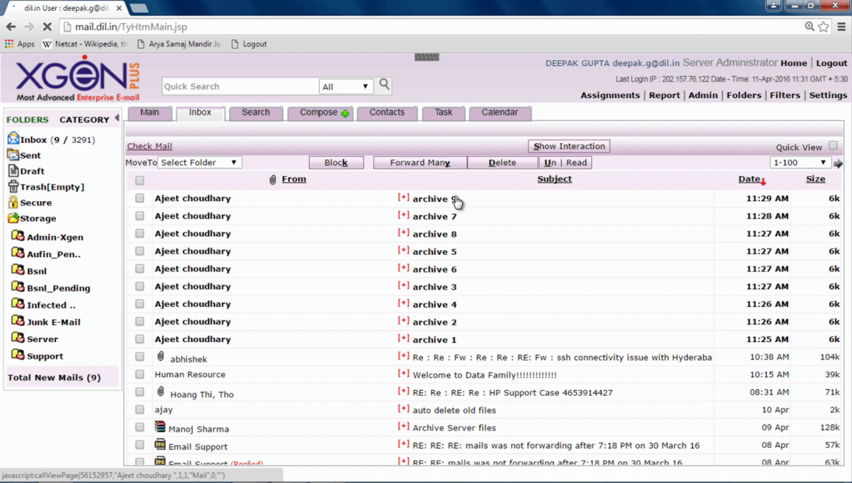The image size is (852, 483).
Task: Enable the Quick View checkbox
Action: click(833, 145)
